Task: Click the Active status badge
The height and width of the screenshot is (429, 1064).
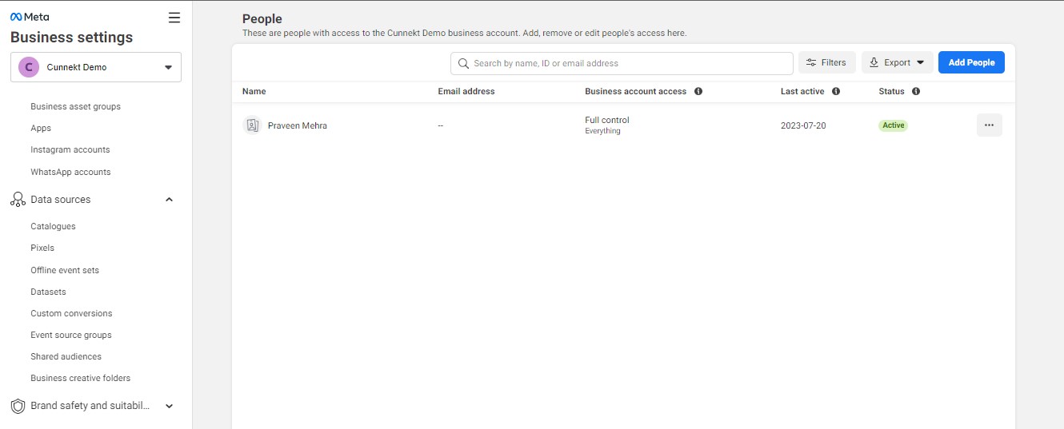Action: click(x=894, y=125)
